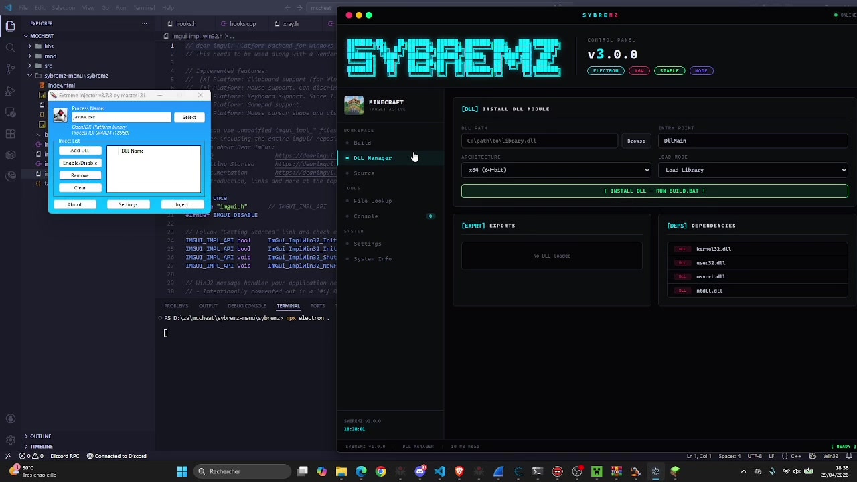Open VS Code Explorer activity icon
Image resolution: width=857 pixels, height=482 pixels.
(10, 27)
